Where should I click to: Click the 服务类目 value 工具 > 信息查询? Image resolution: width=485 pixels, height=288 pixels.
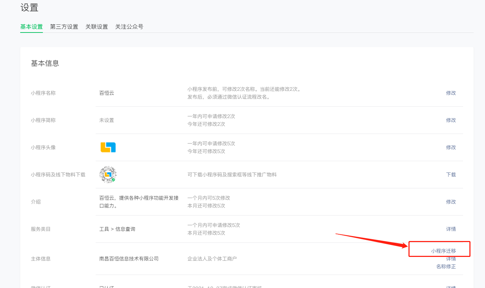(x=119, y=229)
